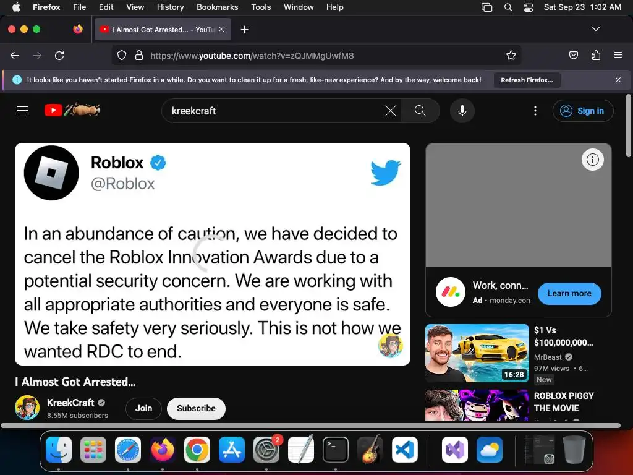Viewport: 633px width, 475px height.
Task: Reload the current YouTube page
Action: (x=59, y=55)
